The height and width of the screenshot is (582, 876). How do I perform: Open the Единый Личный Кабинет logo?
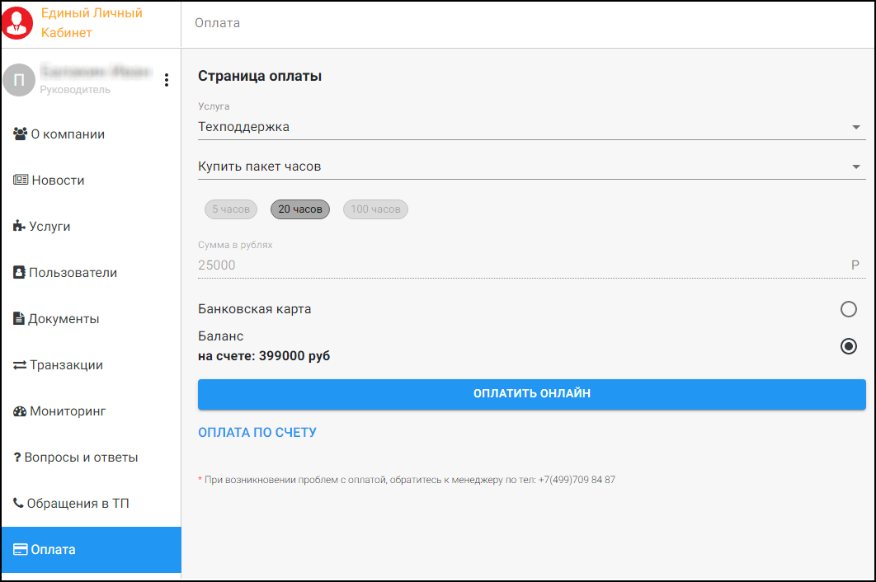point(17,23)
